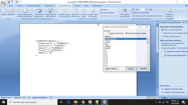The height and width of the screenshot is (105, 188).
Task: Switch to the Programador tab
Action: tap(97, 6)
